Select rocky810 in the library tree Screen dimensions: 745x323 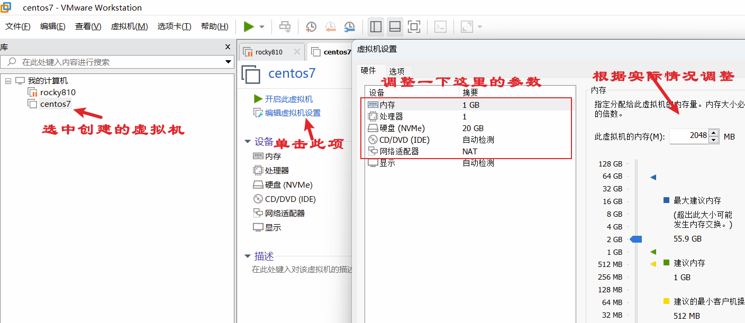58,92
